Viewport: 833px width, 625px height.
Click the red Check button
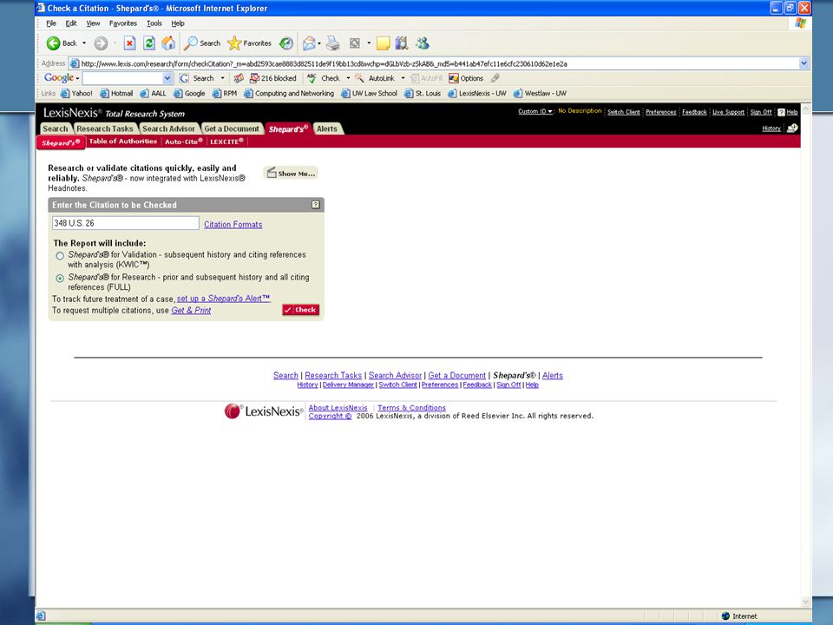[x=301, y=310]
